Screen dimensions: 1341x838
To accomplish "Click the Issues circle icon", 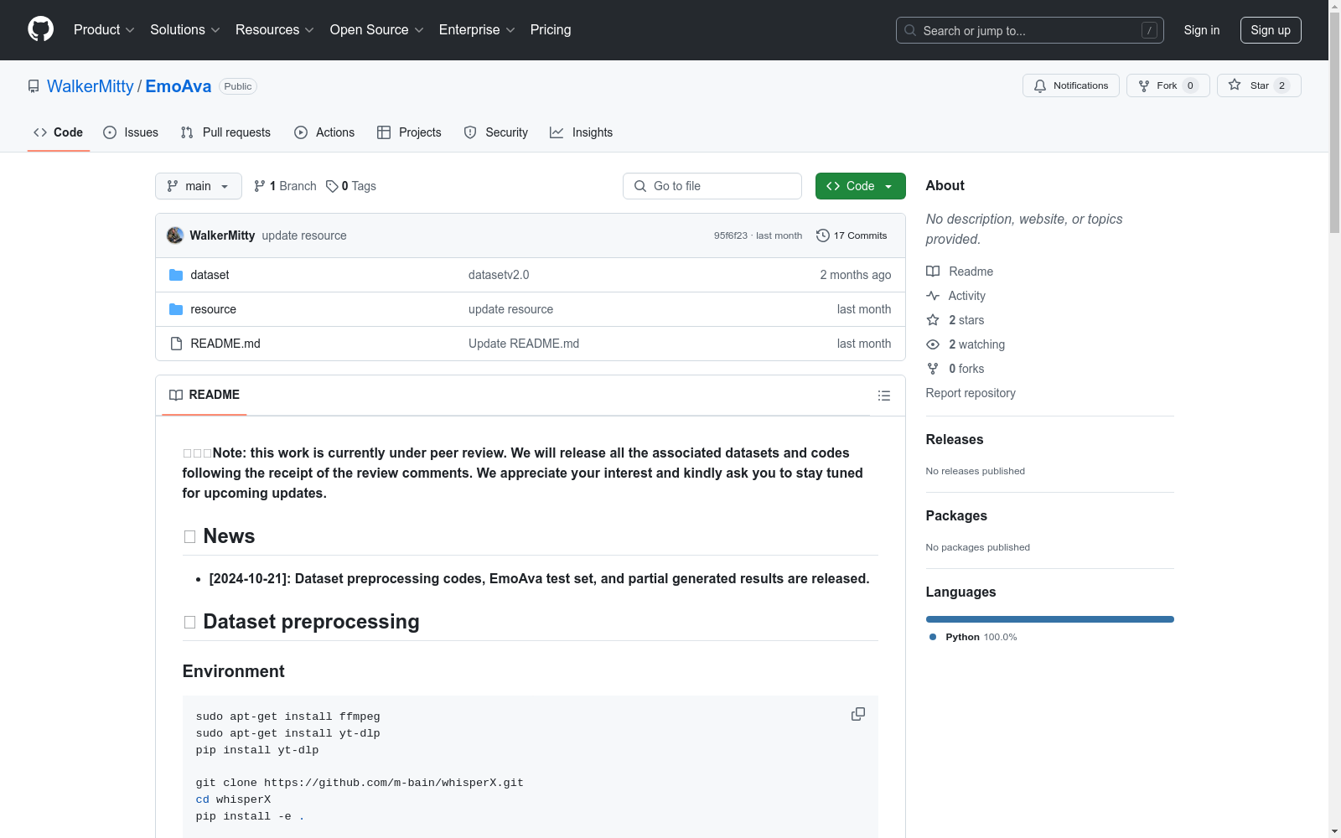I will click(110, 132).
